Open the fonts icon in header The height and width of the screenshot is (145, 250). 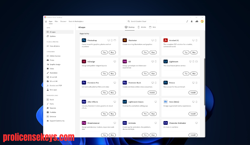point(187,21)
